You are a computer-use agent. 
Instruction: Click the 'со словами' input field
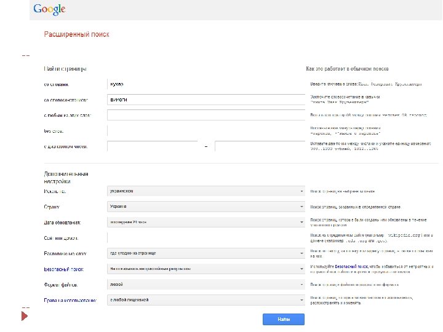pyautogui.click(x=206, y=84)
